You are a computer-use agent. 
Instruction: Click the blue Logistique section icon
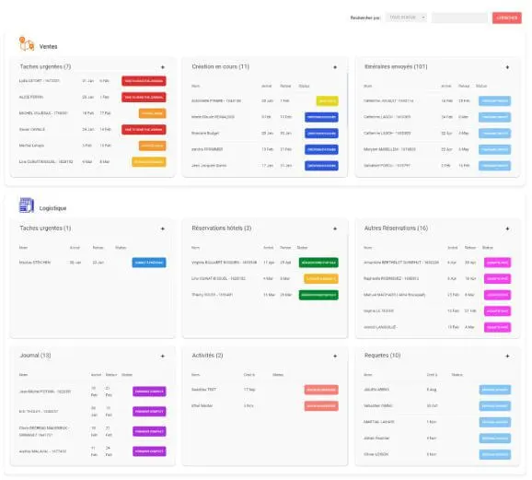(x=27, y=205)
